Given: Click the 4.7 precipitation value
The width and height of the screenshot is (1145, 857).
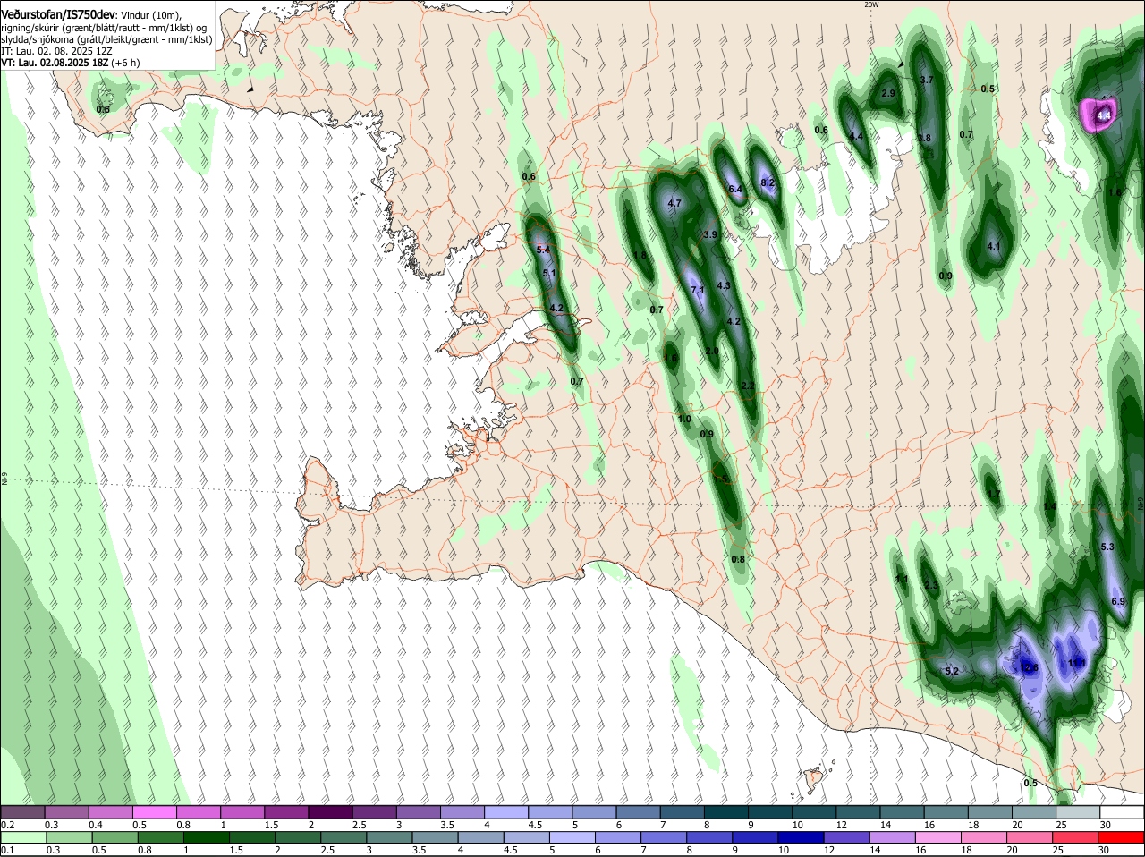Looking at the screenshot, I should click(674, 203).
